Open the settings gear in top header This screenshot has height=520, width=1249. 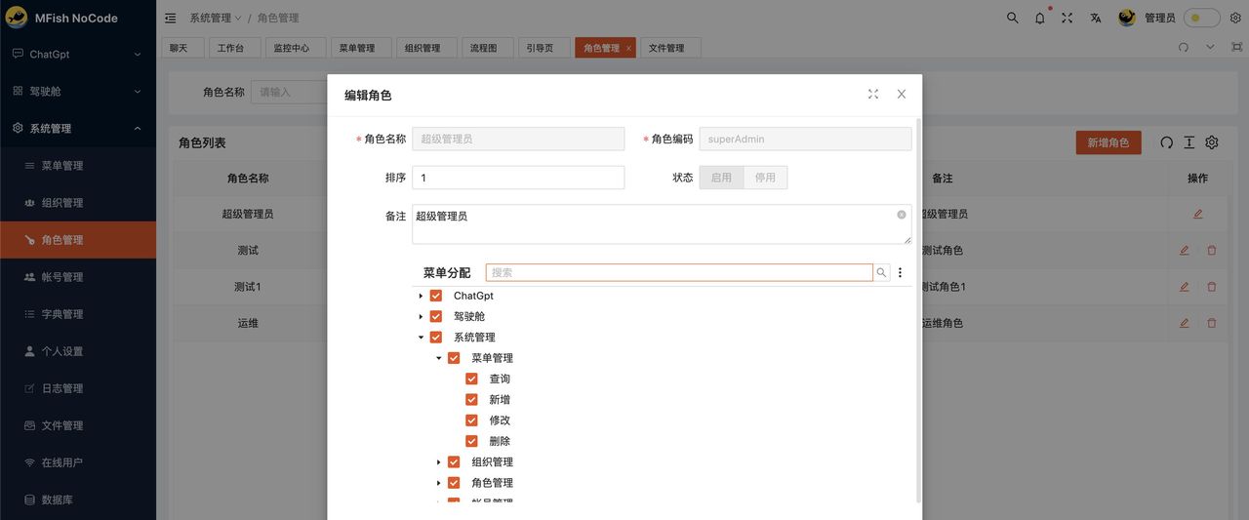pyautogui.click(x=1235, y=18)
